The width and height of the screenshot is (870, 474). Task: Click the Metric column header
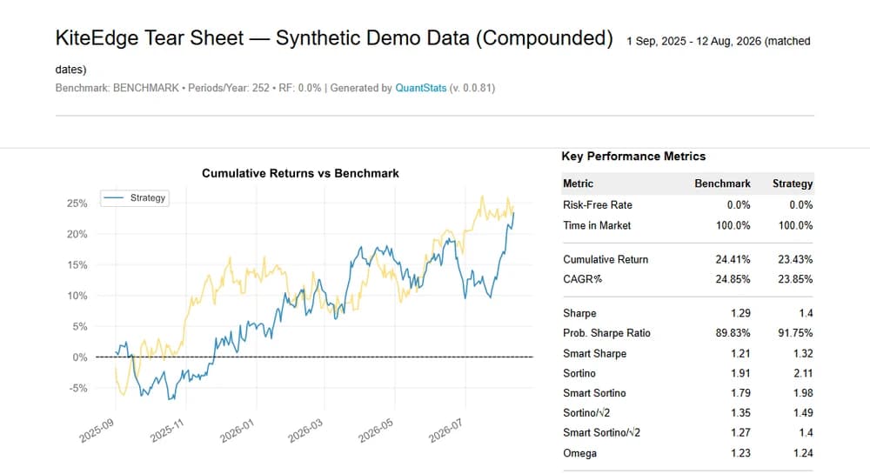(578, 184)
